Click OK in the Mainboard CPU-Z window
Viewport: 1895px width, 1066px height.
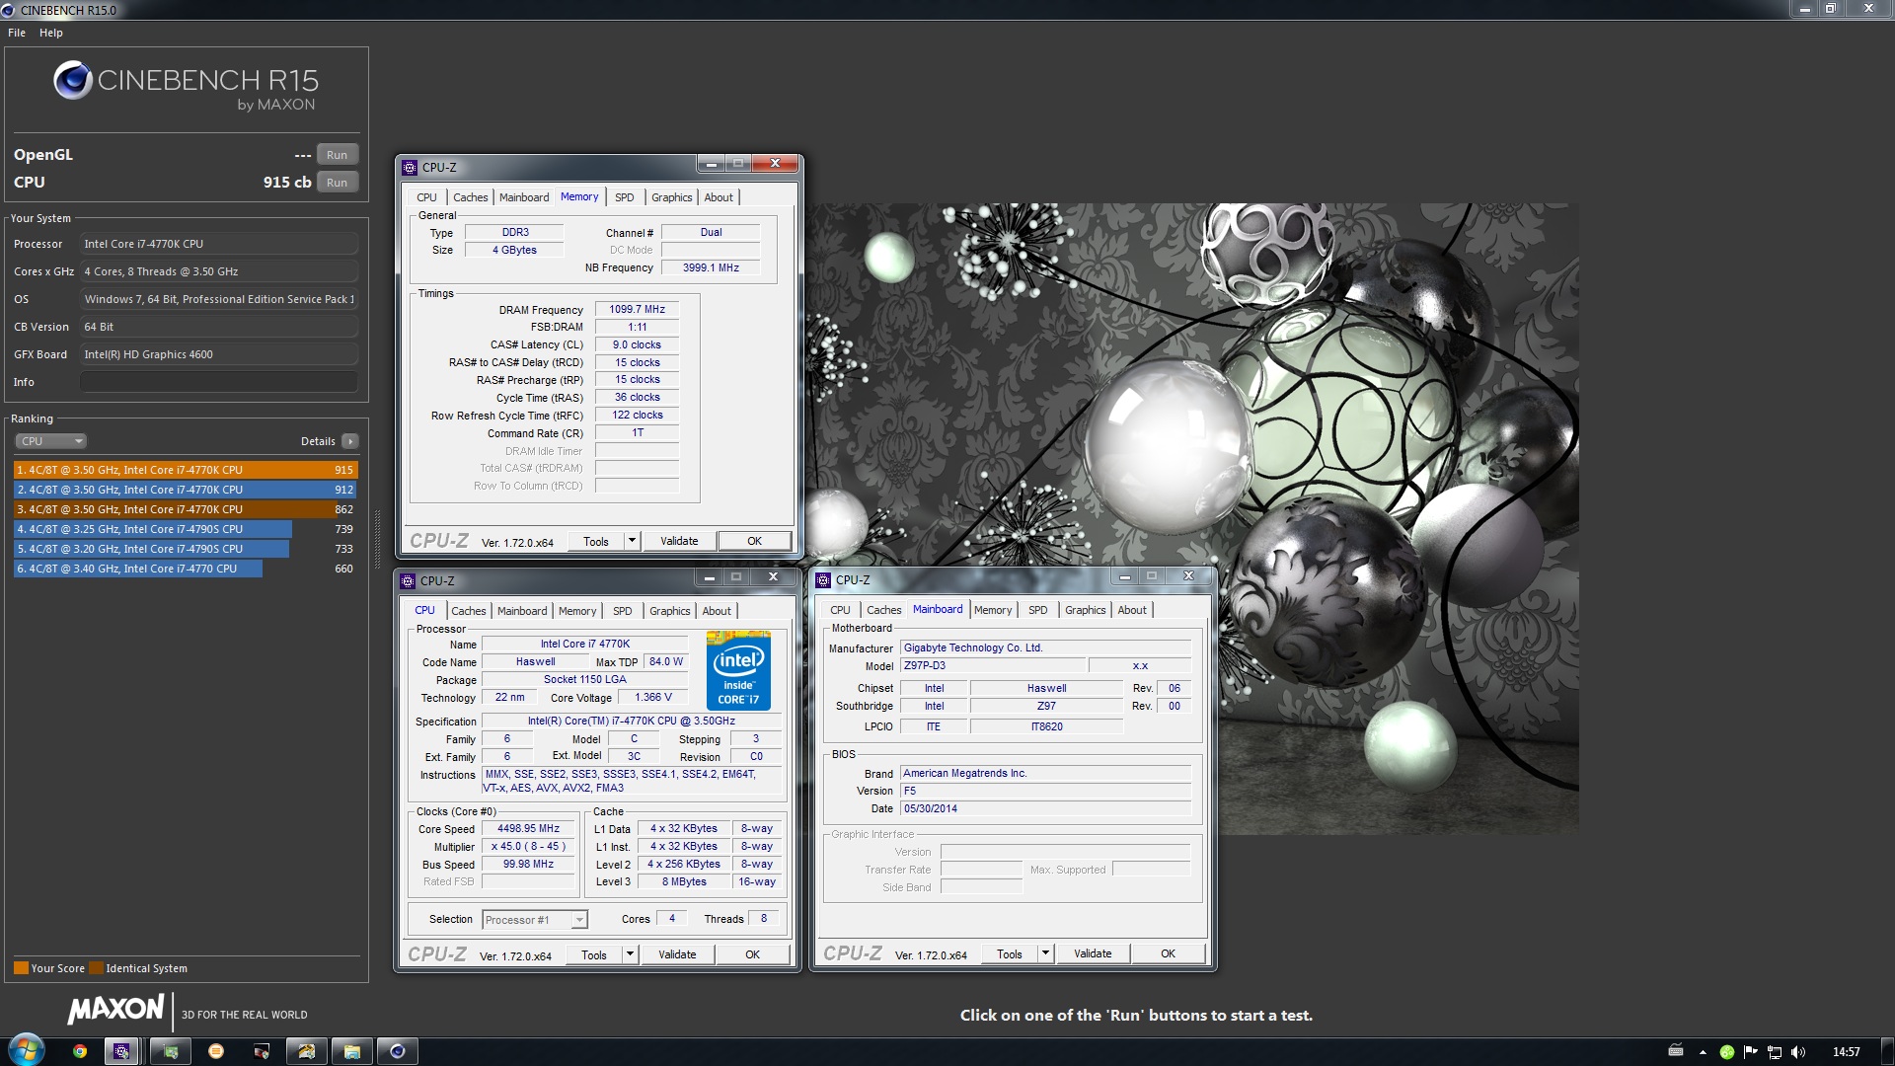click(1169, 953)
